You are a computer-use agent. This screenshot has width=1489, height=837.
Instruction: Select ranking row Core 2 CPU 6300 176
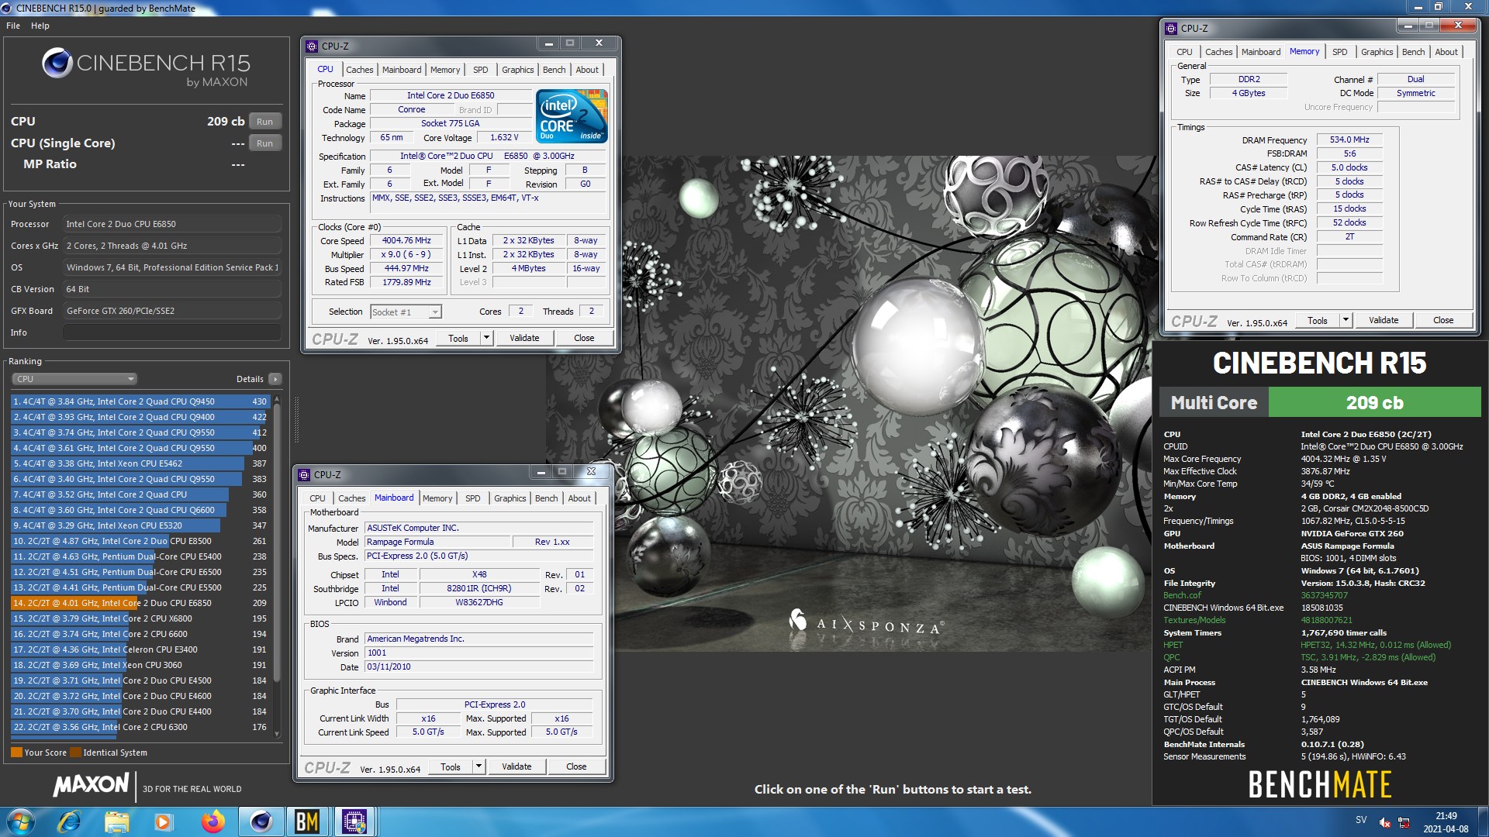[x=140, y=727]
